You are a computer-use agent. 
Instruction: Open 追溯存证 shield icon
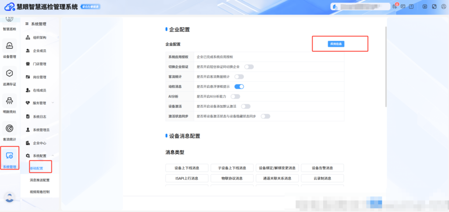pos(10,73)
